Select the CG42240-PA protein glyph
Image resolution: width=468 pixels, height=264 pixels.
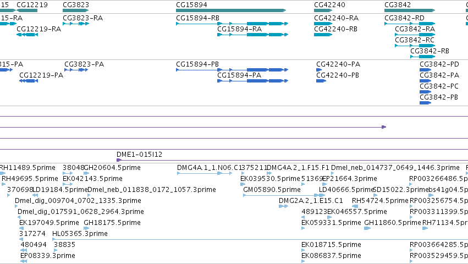319,70
